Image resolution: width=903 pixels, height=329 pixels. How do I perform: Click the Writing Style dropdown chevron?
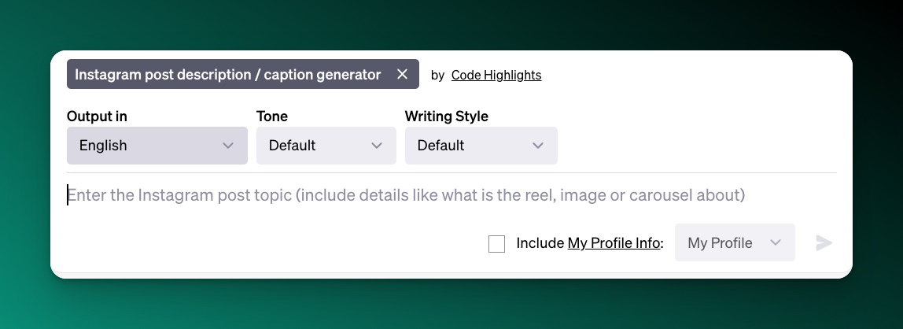(x=538, y=146)
